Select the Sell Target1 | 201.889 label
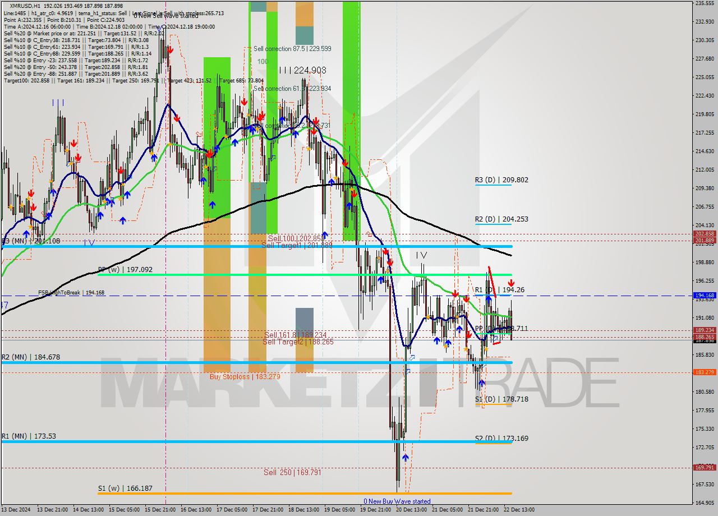Image resolution: width=718 pixels, height=516 pixels. click(297, 246)
